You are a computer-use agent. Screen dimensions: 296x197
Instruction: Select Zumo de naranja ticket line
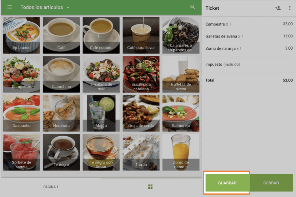tap(249, 48)
